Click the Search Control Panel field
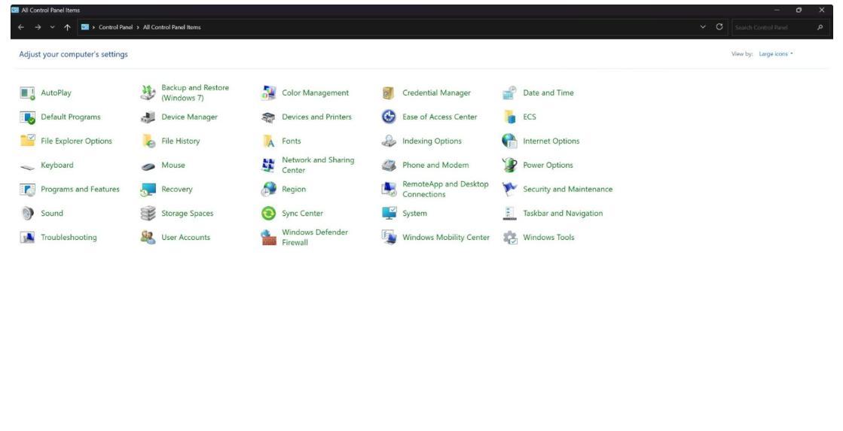843x431 pixels. coord(780,27)
